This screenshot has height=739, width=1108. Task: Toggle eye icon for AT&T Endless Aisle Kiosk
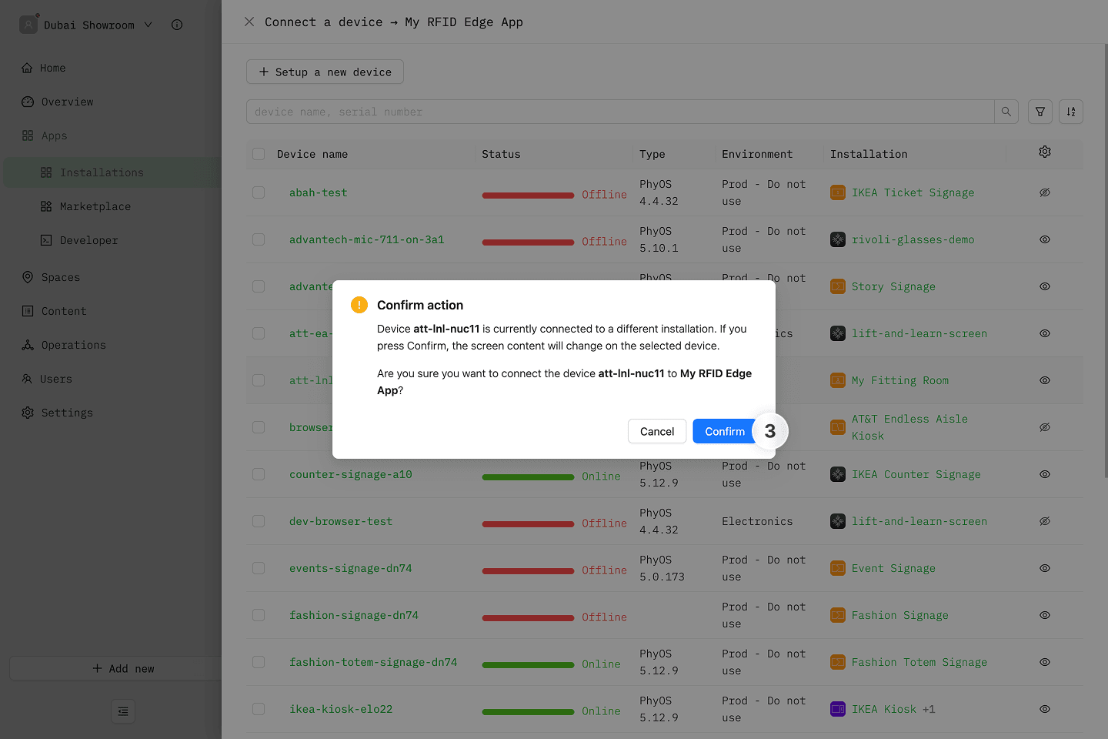point(1045,427)
